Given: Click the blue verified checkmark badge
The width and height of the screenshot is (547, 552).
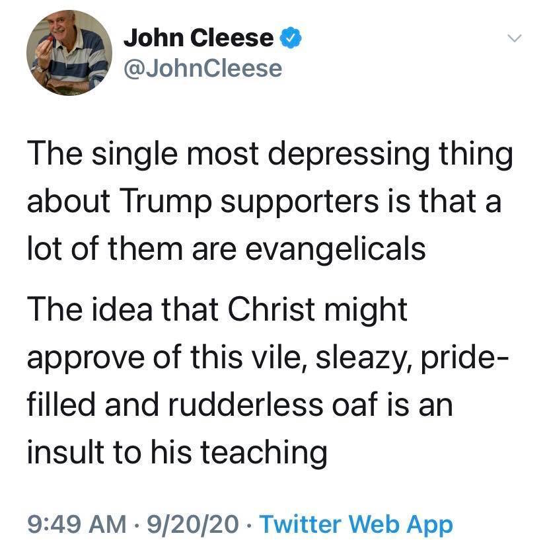Looking at the screenshot, I should click(x=291, y=38).
